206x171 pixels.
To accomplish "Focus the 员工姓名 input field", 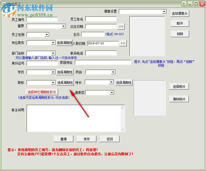I will pyautogui.click(x=101, y=19).
